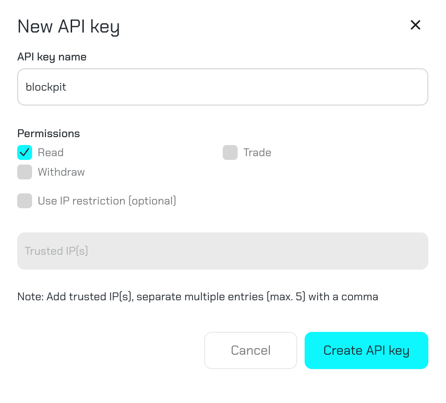Screen dimensions: 446x403
Task: Click the disabled Trusted IP(s) field
Action: (x=222, y=251)
